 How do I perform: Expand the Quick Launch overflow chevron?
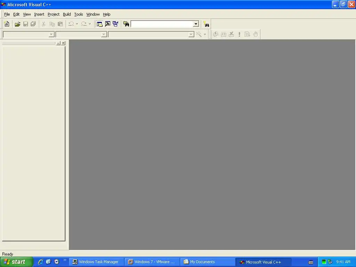coord(65,260)
